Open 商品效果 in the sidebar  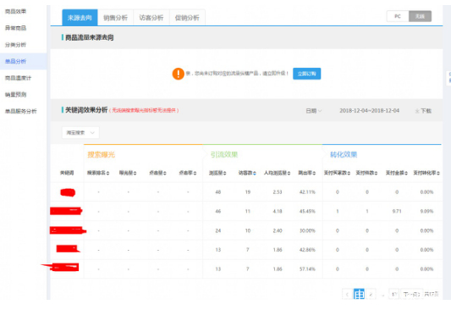tap(16, 12)
